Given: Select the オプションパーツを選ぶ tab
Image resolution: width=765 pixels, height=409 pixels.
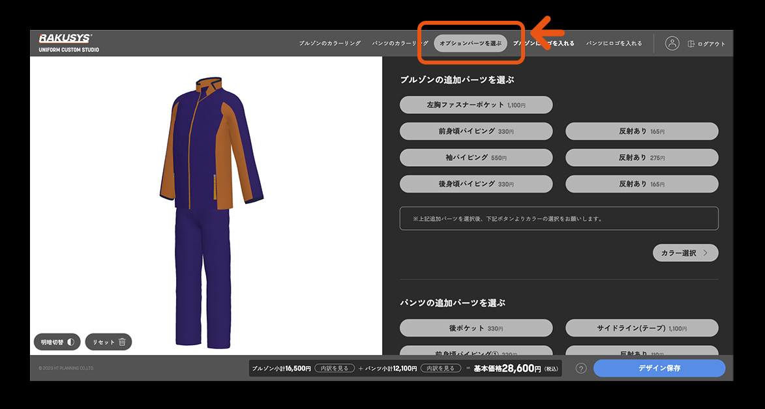Looking at the screenshot, I should click(470, 44).
